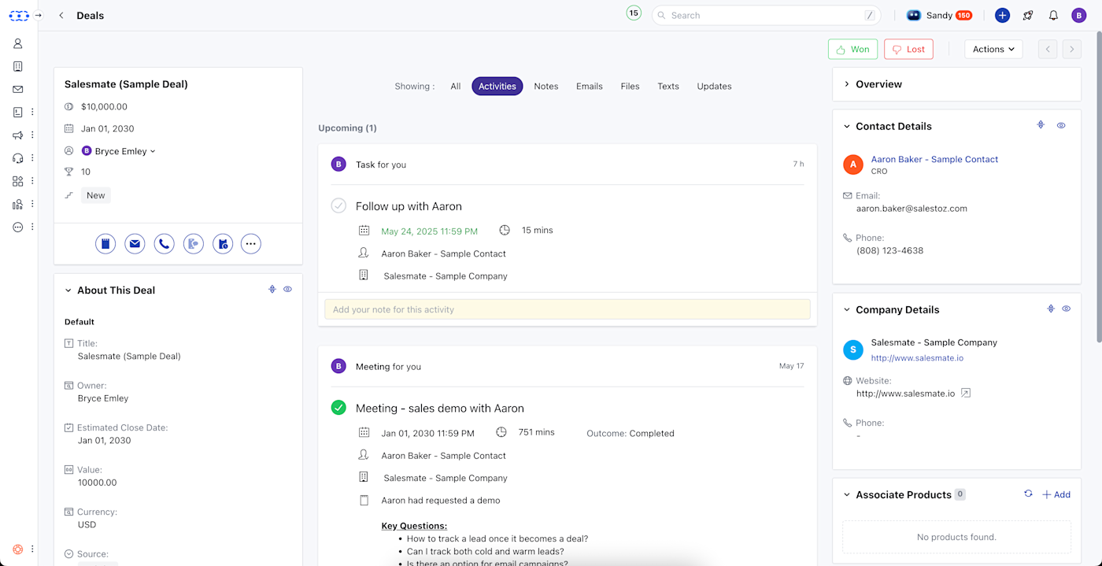Click the pin icon in Company Details header
The image size is (1102, 566).
point(1050,309)
